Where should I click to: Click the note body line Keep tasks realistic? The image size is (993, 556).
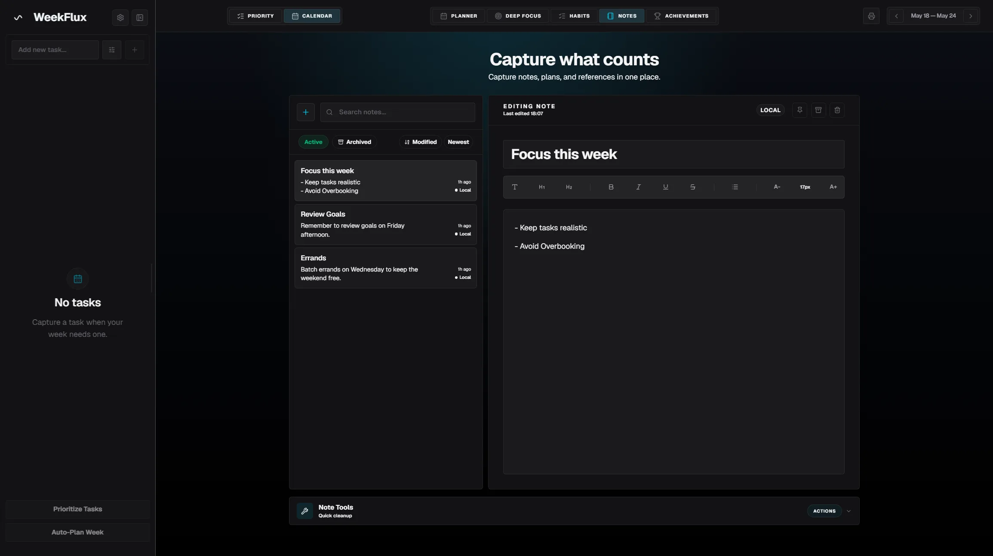coord(551,228)
